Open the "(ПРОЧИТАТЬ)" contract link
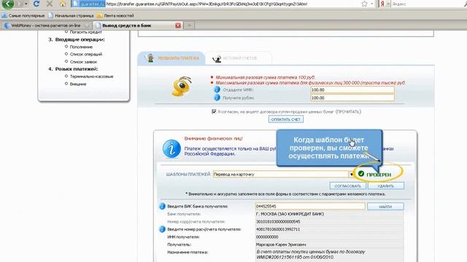The width and height of the screenshot is (467, 262). (348, 111)
